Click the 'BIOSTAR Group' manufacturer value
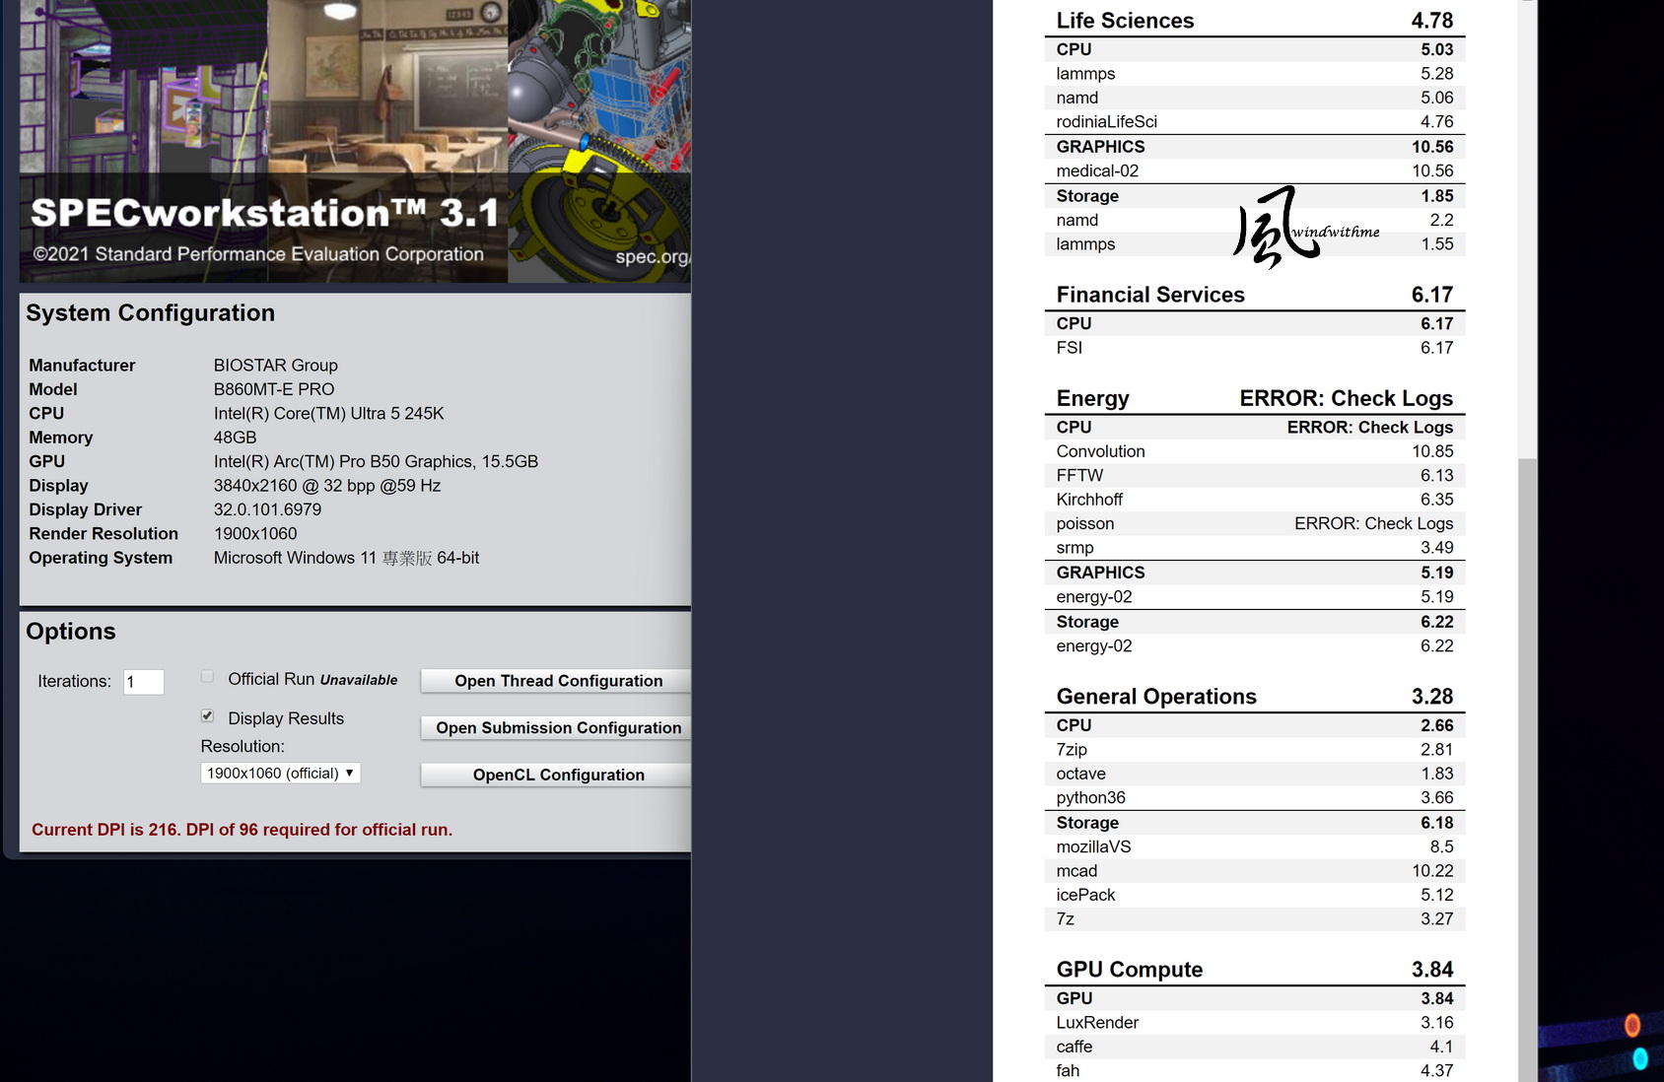The height and width of the screenshot is (1082, 1664). click(276, 366)
